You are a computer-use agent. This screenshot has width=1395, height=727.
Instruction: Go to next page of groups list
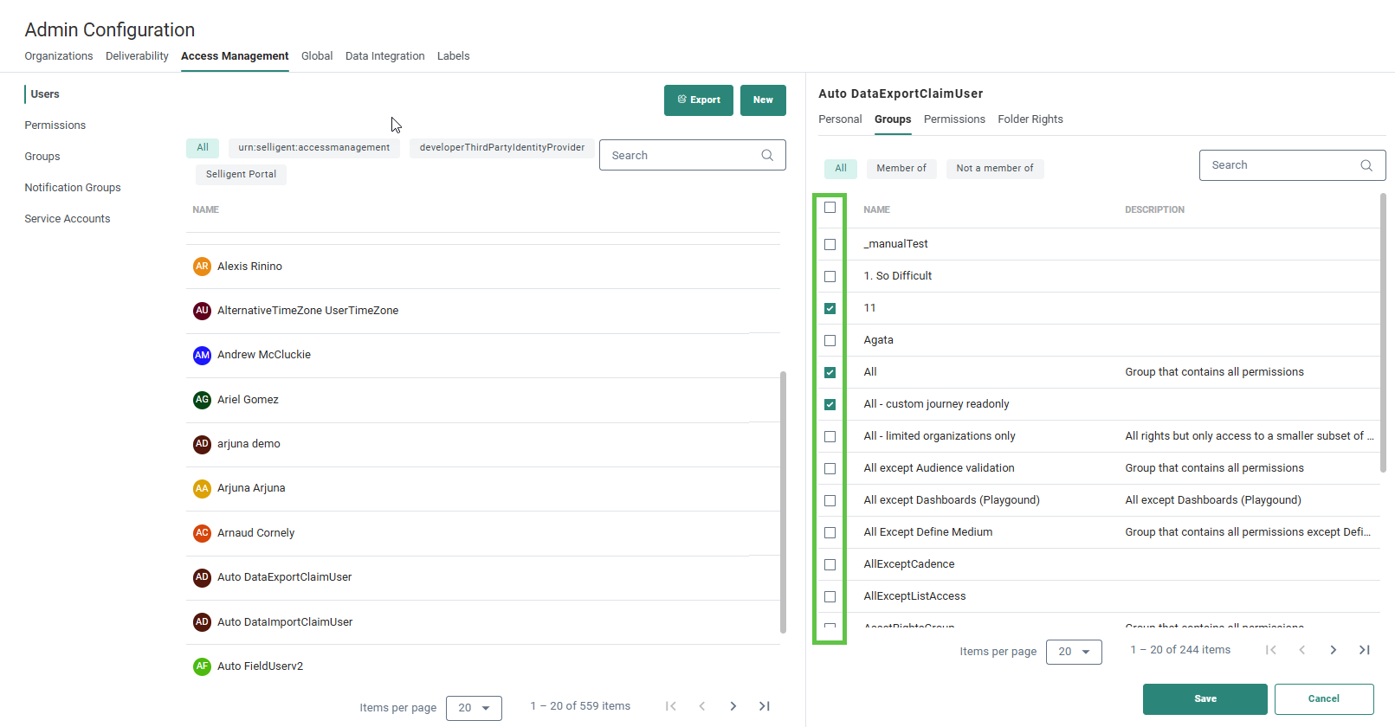(x=1333, y=650)
